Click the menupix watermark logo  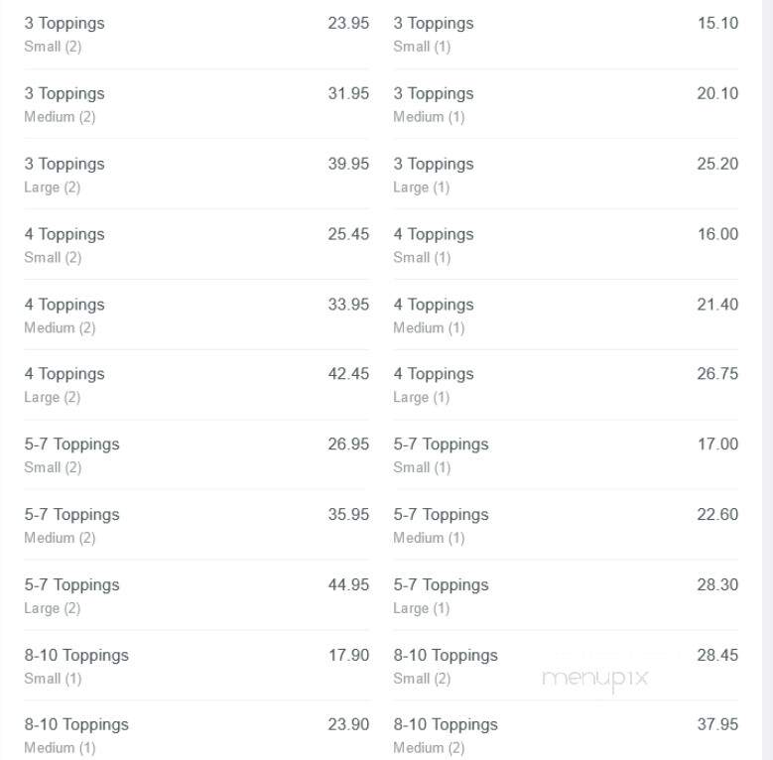[594, 680]
